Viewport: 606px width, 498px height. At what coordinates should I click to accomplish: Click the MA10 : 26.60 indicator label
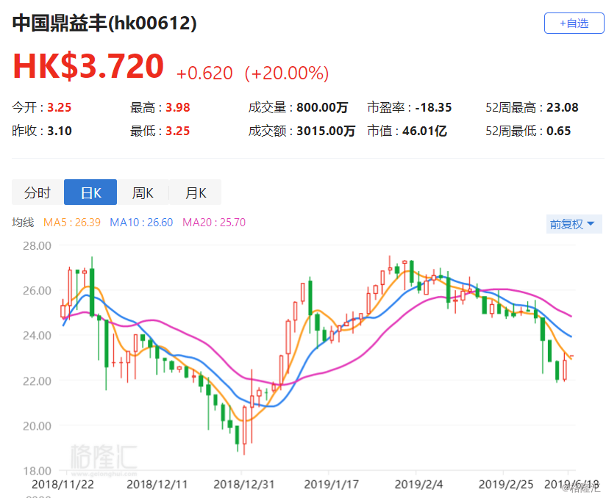[x=141, y=223]
